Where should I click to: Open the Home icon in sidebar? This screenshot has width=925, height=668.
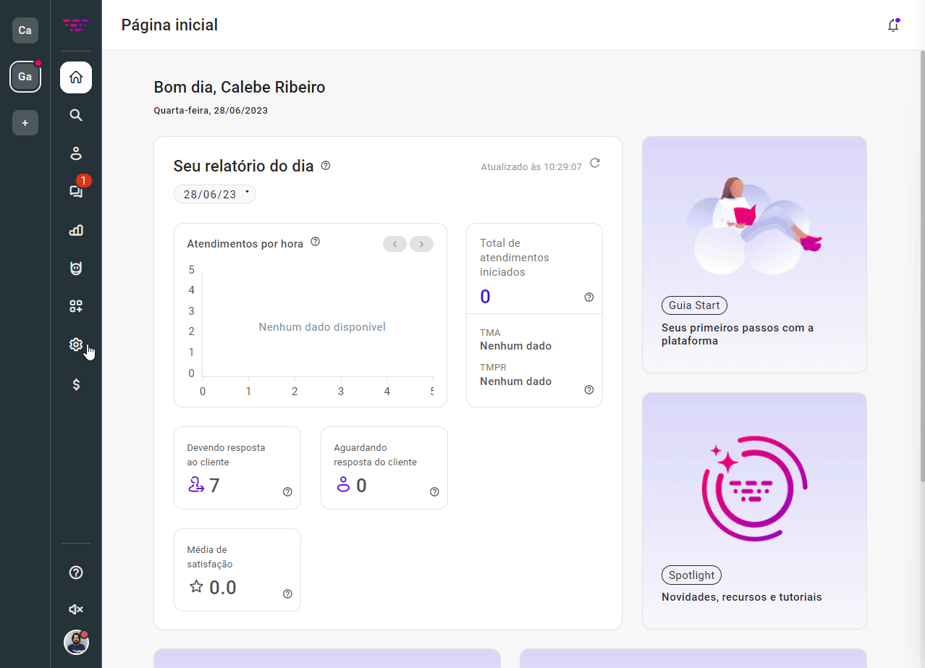click(76, 77)
